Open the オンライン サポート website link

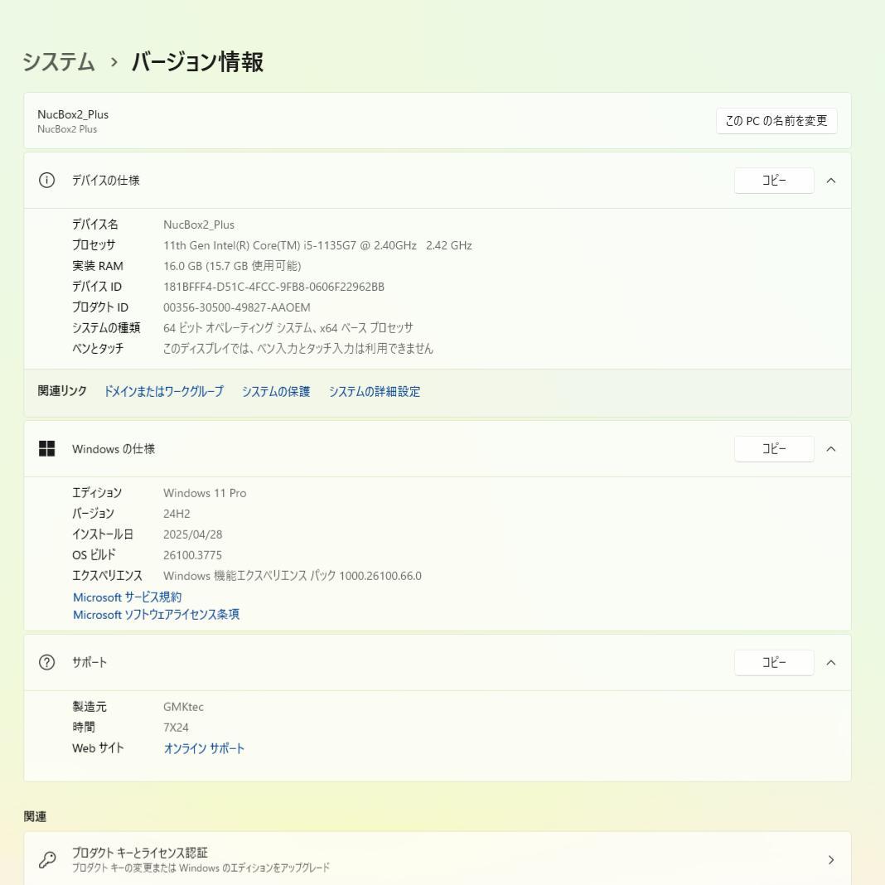[205, 747]
